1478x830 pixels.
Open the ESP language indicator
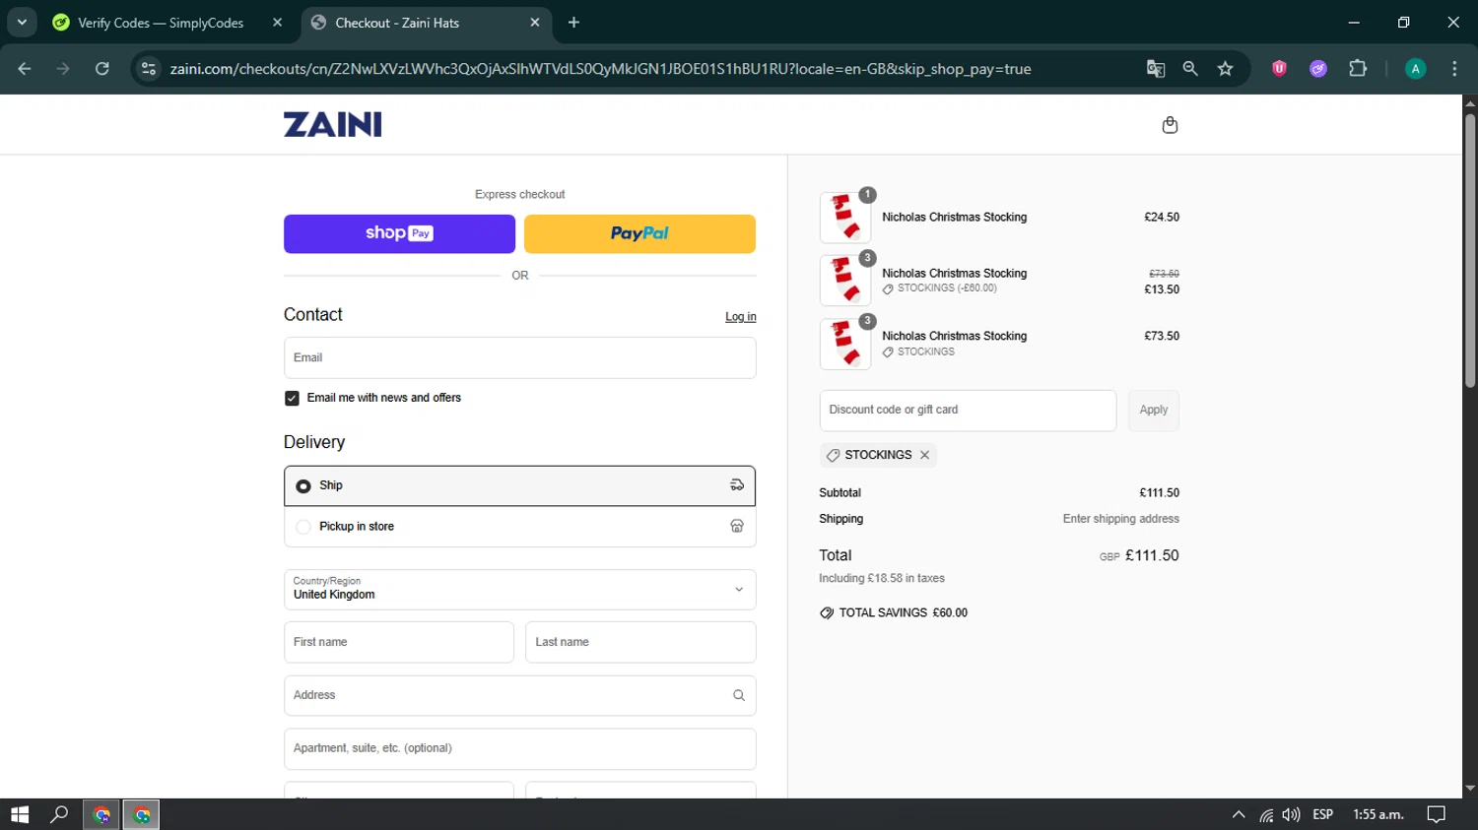point(1323,814)
